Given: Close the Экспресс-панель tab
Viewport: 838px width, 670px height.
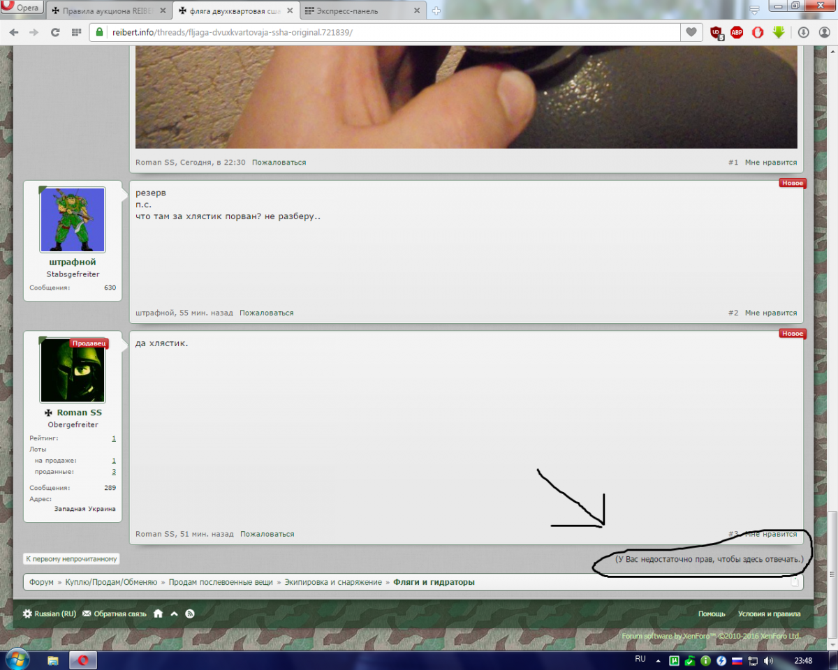Looking at the screenshot, I should [417, 11].
